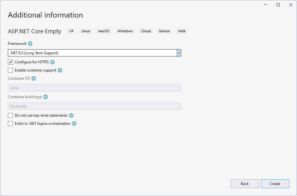Click the Container OS info icon

pyautogui.click(x=34, y=78)
